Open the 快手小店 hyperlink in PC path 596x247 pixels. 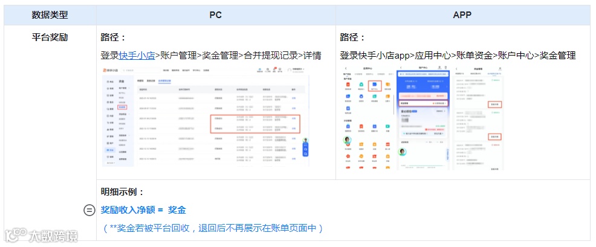137,56
